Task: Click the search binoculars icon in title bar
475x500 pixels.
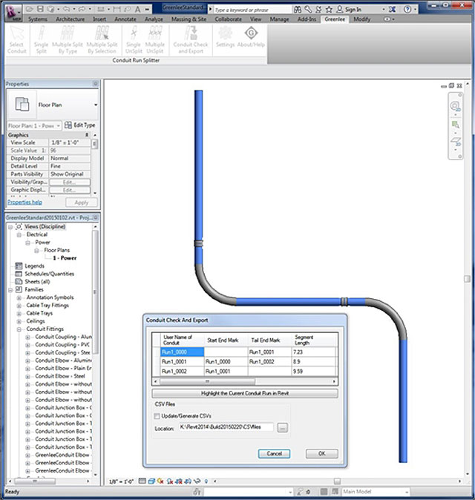Action: point(298,10)
